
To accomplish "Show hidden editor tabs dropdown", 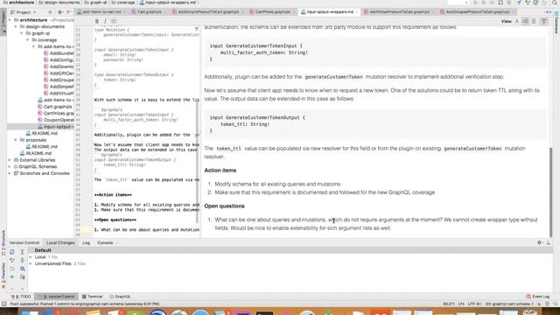I will (548, 12).
